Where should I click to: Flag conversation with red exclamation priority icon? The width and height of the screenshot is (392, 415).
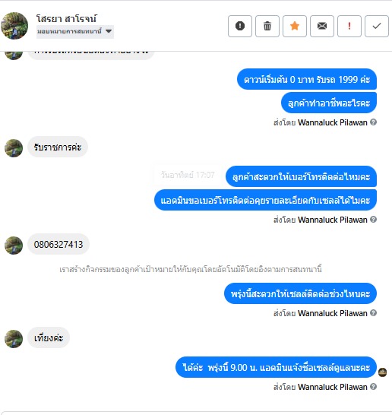pyautogui.click(x=349, y=26)
